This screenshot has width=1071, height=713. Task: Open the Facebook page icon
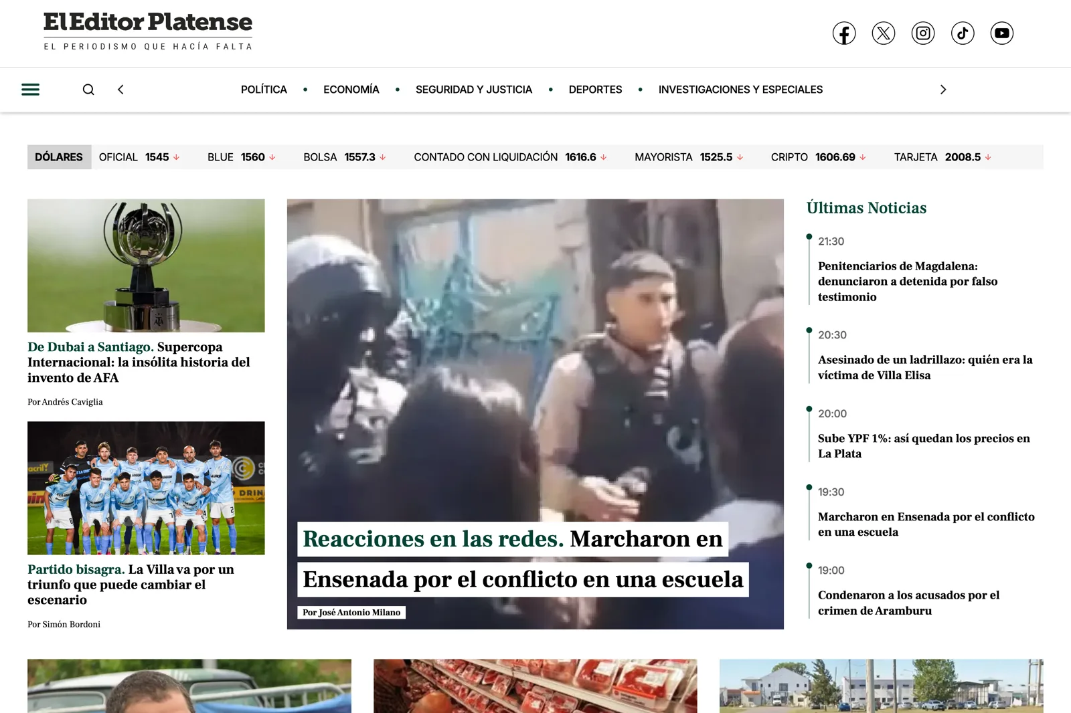tap(844, 33)
